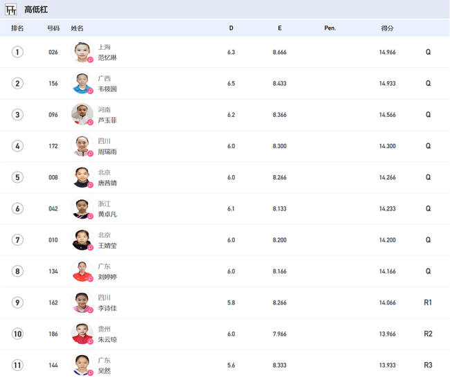Image resolution: width=450 pixels, height=380 pixels.
Task: Click pink gender badge on 刘婷婷's photo
Action: [x=90, y=279]
